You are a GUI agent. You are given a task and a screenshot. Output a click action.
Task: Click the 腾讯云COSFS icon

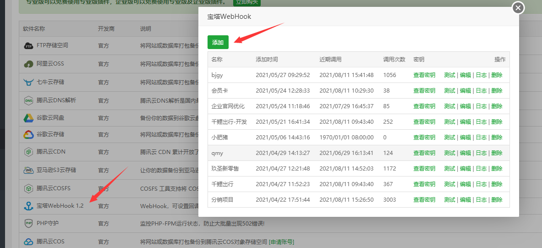[x=28, y=188]
